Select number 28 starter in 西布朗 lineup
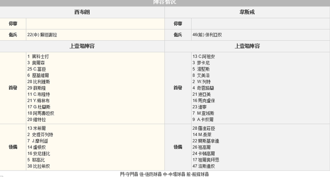Image resolution: width=330 pixels, height=177 pixels. click(39, 82)
